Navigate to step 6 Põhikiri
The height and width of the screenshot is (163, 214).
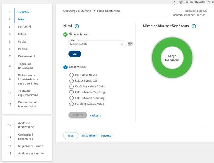tap(23, 49)
